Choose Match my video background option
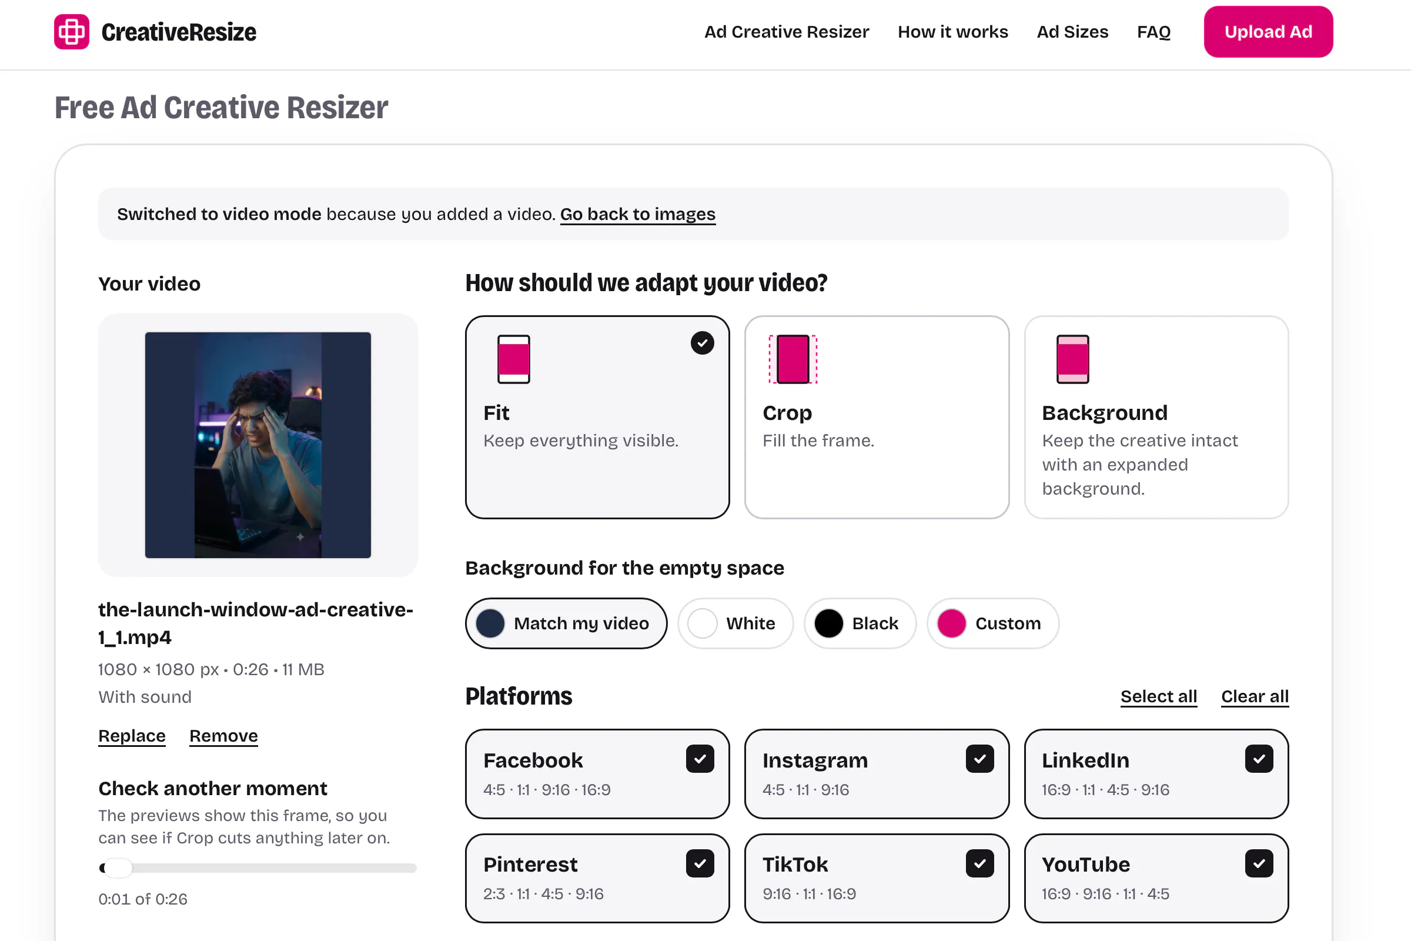The width and height of the screenshot is (1411, 941). coord(566,623)
